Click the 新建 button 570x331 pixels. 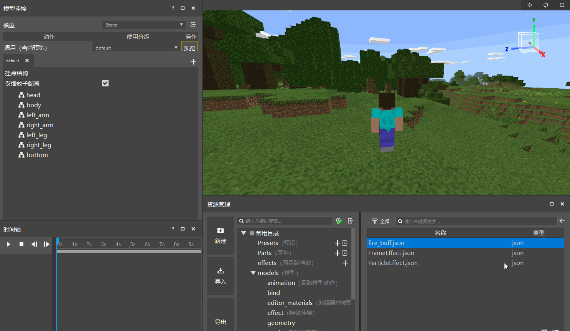pyautogui.click(x=221, y=235)
